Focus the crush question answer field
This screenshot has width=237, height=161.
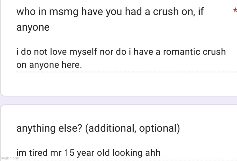point(127,58)
